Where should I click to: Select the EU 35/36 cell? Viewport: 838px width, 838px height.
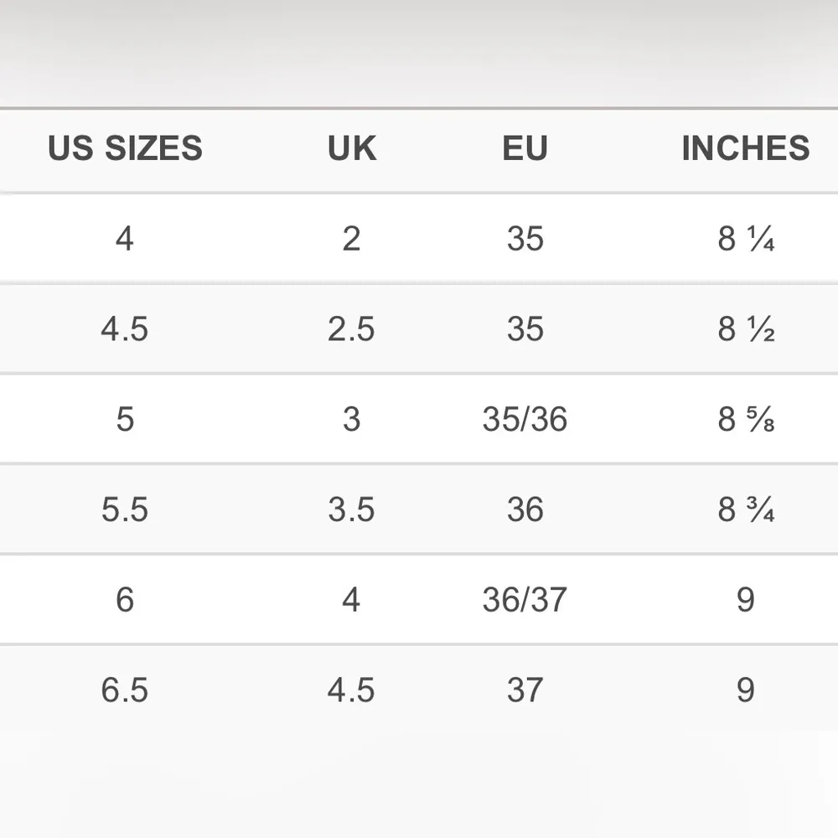[525, 419]
